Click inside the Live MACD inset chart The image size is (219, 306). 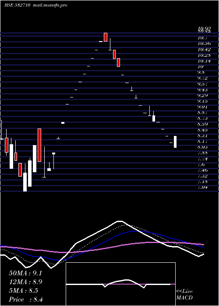point(120,284)
